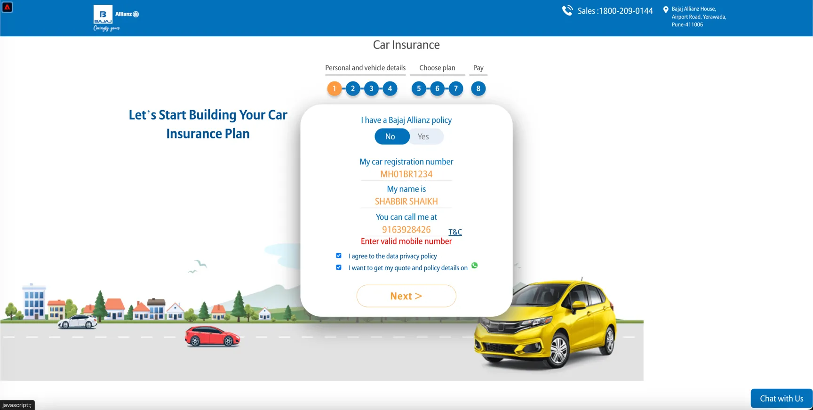Click the 'My name is' label
This screenshot has width=813, height=410.
[406, 189]
